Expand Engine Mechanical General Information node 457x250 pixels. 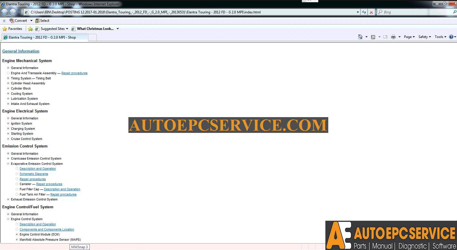click(x=8, y=68)
